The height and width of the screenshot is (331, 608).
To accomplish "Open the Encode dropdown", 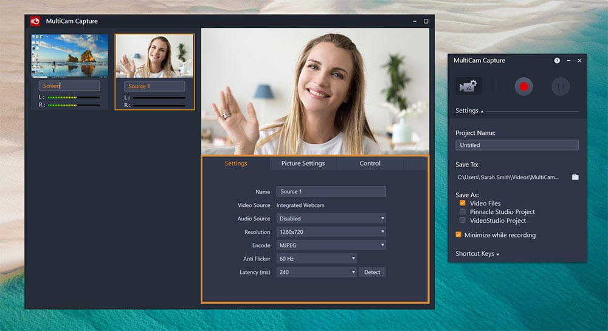I will pos(331,245).
